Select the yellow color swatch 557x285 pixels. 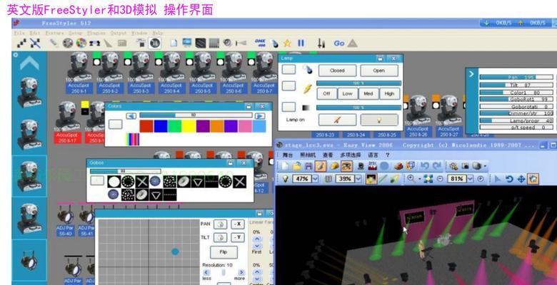[189, 126]
